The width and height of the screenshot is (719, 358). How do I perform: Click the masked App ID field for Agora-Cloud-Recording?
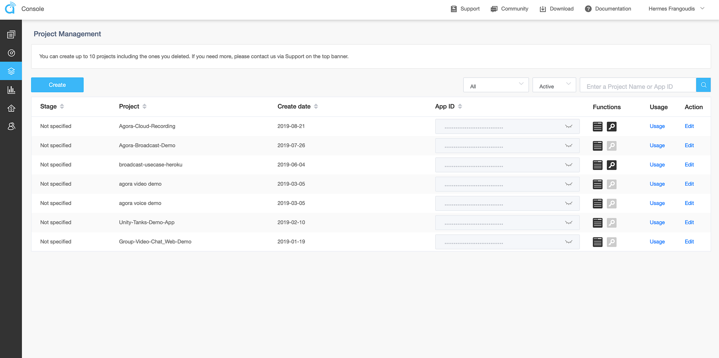(x=507, y=126)
